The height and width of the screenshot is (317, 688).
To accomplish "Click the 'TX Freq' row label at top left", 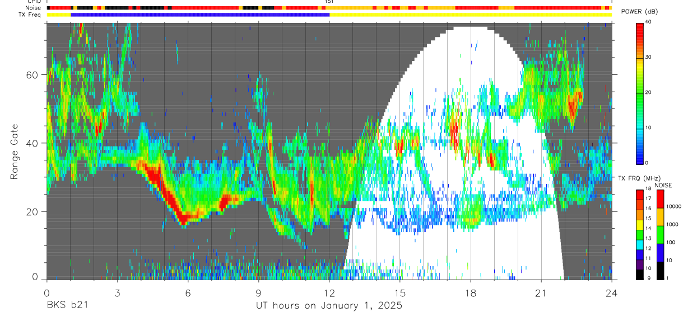I will pyautogui.click(x=31, y=15).
